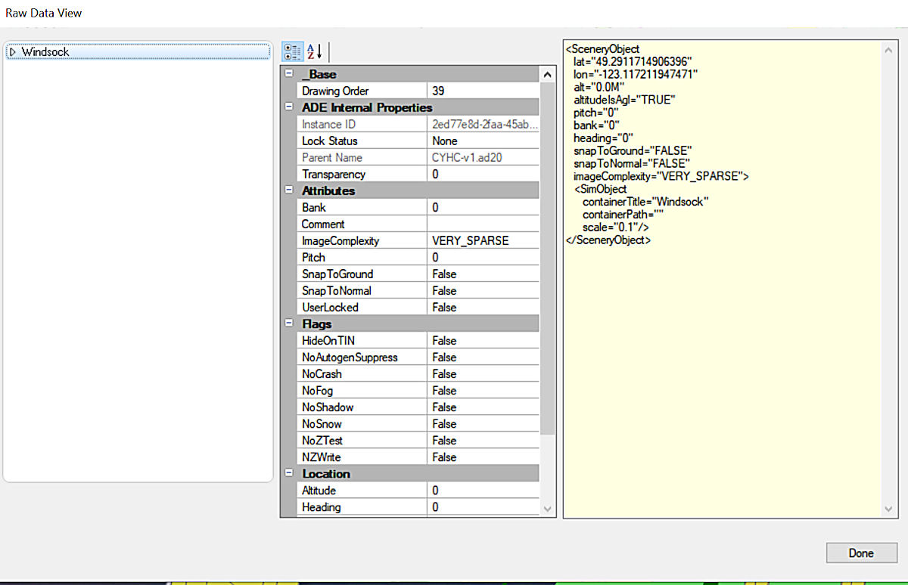Toggle the NoCrash flag value

(x=483, y=373)
